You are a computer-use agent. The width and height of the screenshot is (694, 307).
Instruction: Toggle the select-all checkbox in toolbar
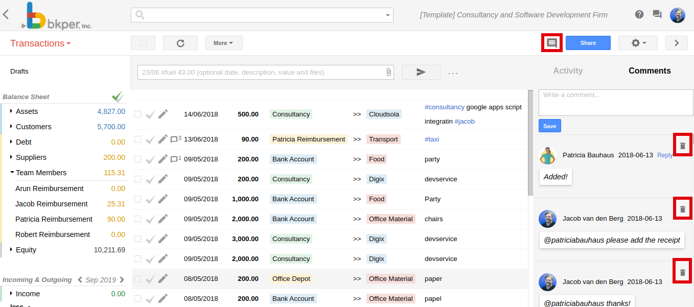(x=143, y=43)
